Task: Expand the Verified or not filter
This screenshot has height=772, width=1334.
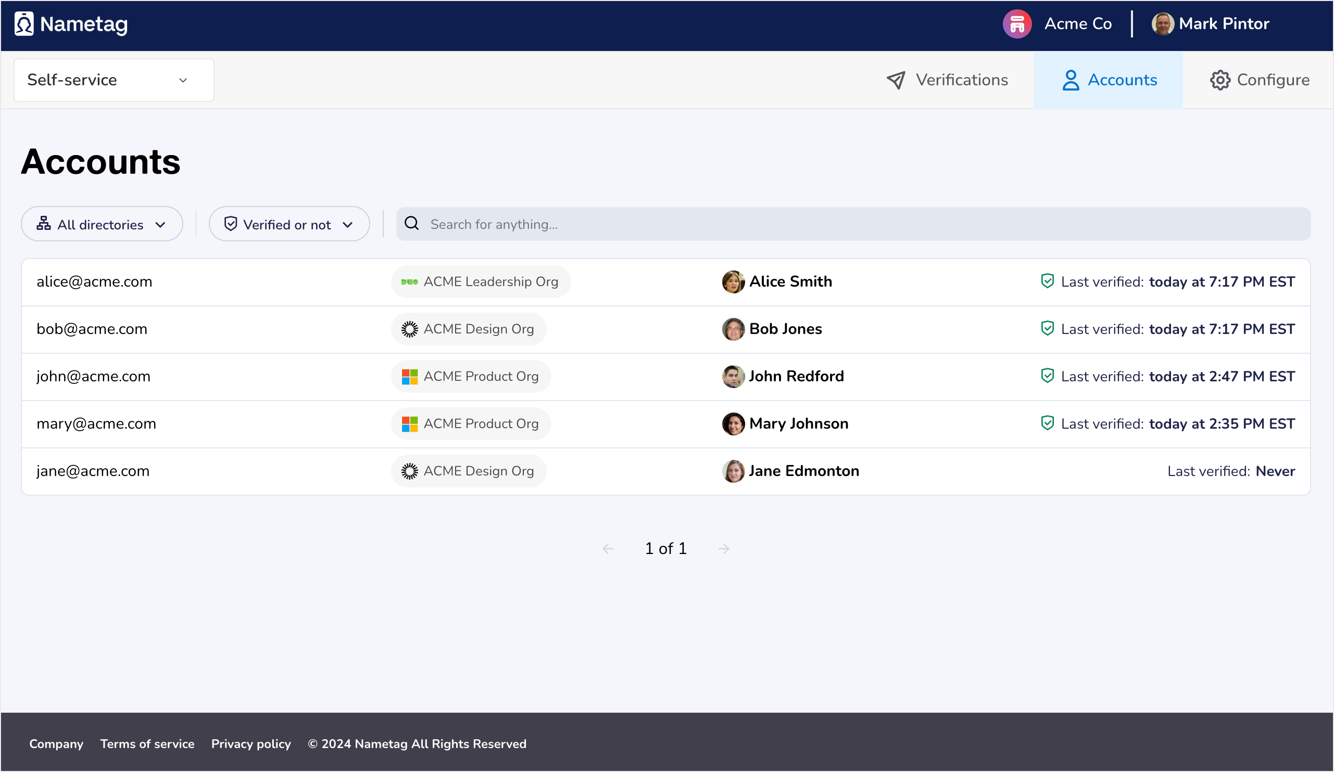Action: pos(289,224)
